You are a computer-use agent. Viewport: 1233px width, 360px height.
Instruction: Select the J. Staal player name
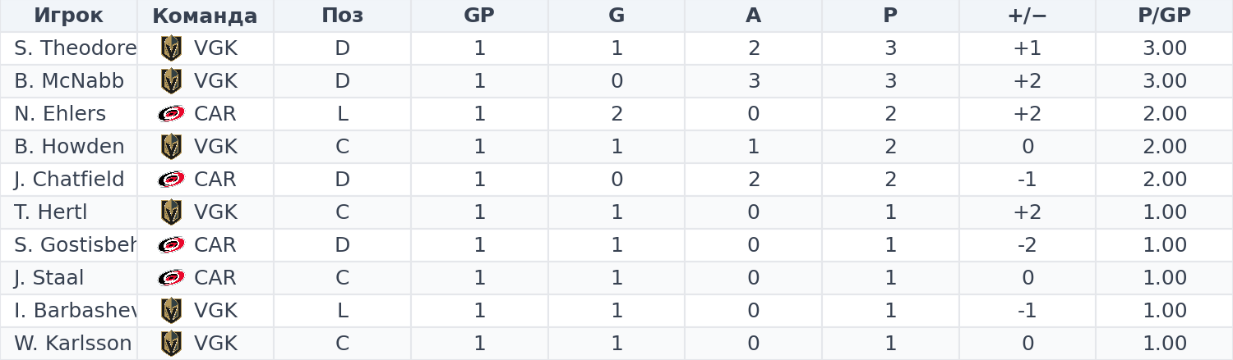(48, 278)
